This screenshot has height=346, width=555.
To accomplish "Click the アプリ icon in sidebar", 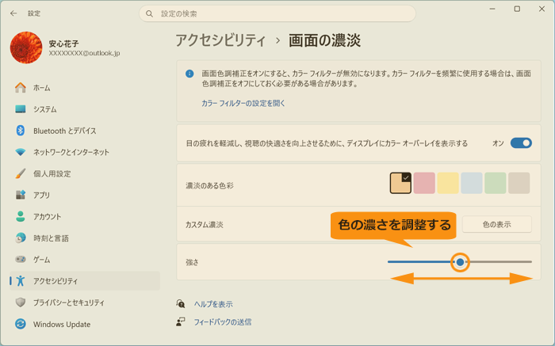I will point(21,195).
